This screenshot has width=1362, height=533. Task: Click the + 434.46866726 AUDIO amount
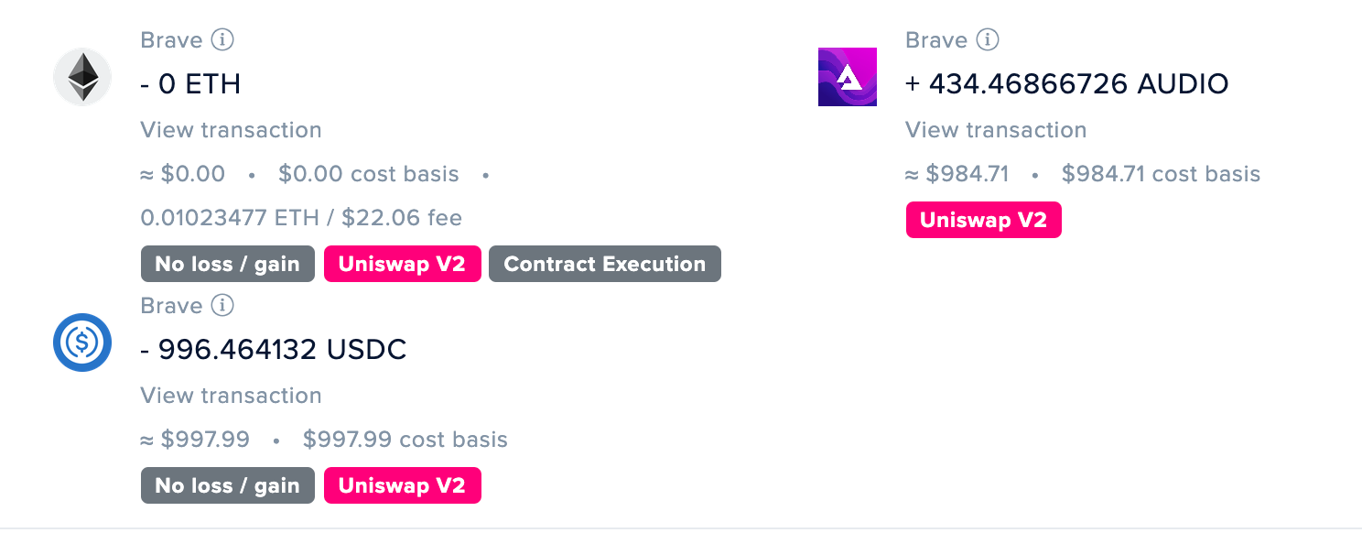[x=1067, y=84]
